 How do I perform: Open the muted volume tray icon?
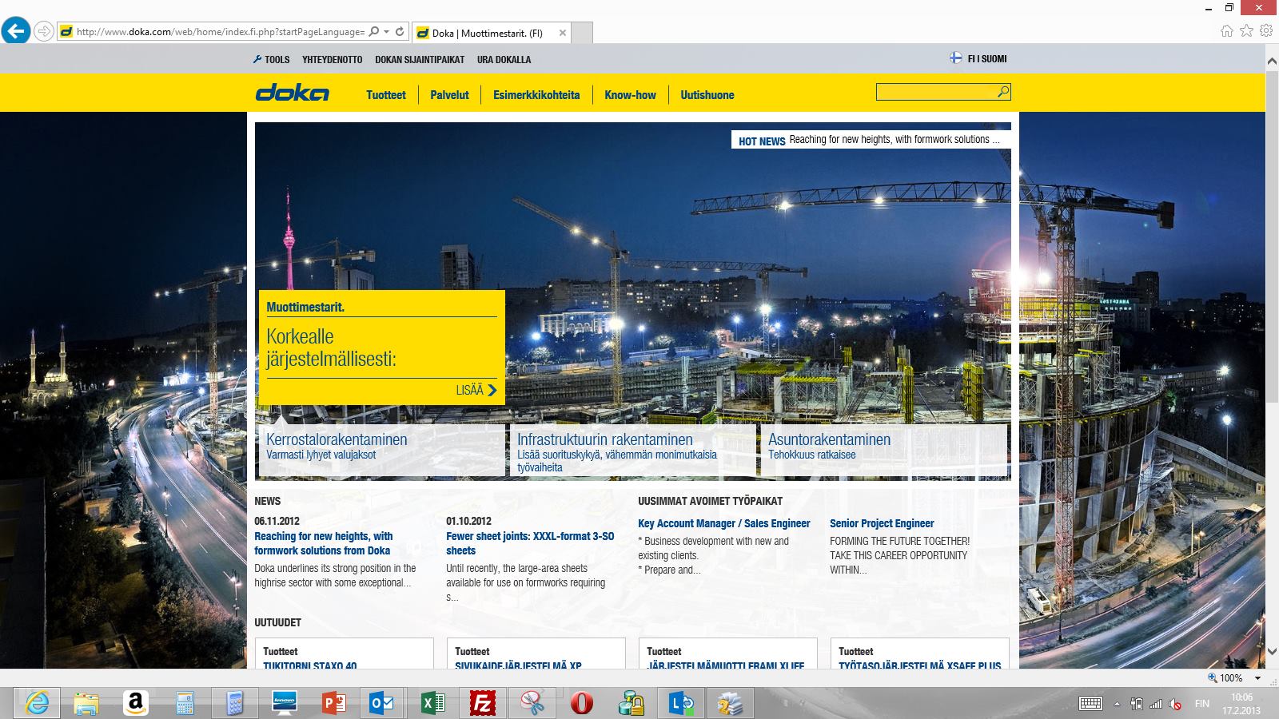pyautogui.click(x=1175, y=704)
